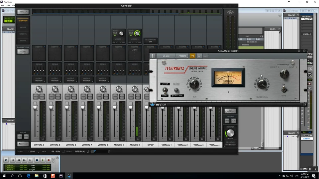Toggle Mono output button in Console
The height and width of the screenshot is (179, 319).
(227, 121)
